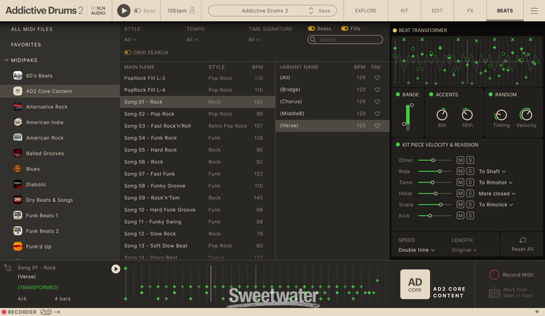Image resolution: width=545 pixels, height=316 pixels.
Task: Select the American Rock pak icon
Action: [x=17, y=138]
